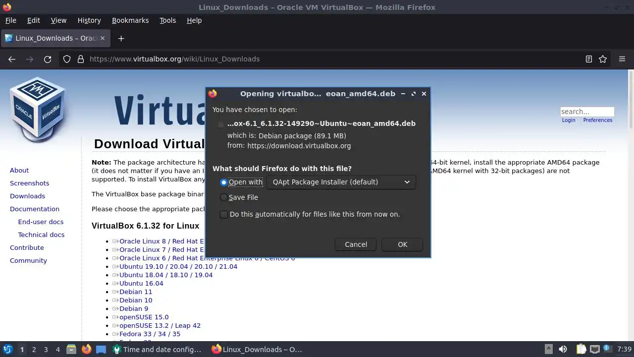Image resolution: width=634 pixels, height=357 pixels.
Task: Open the update notifier tray icon
Action: tap(607, 349)
